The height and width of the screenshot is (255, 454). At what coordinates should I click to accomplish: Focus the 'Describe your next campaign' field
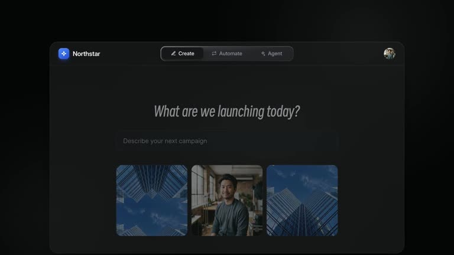coord(227,141)
